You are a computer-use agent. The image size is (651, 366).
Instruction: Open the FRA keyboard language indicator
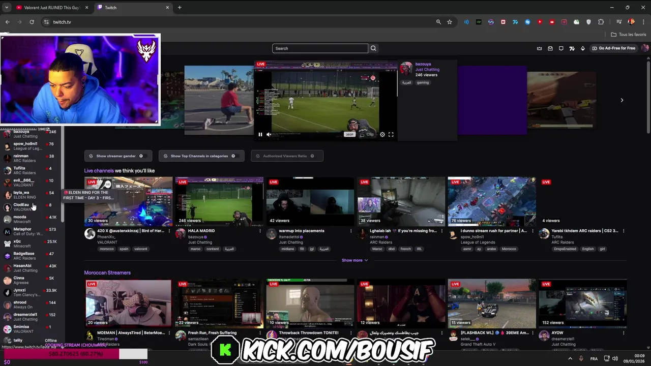coord(594,359)
